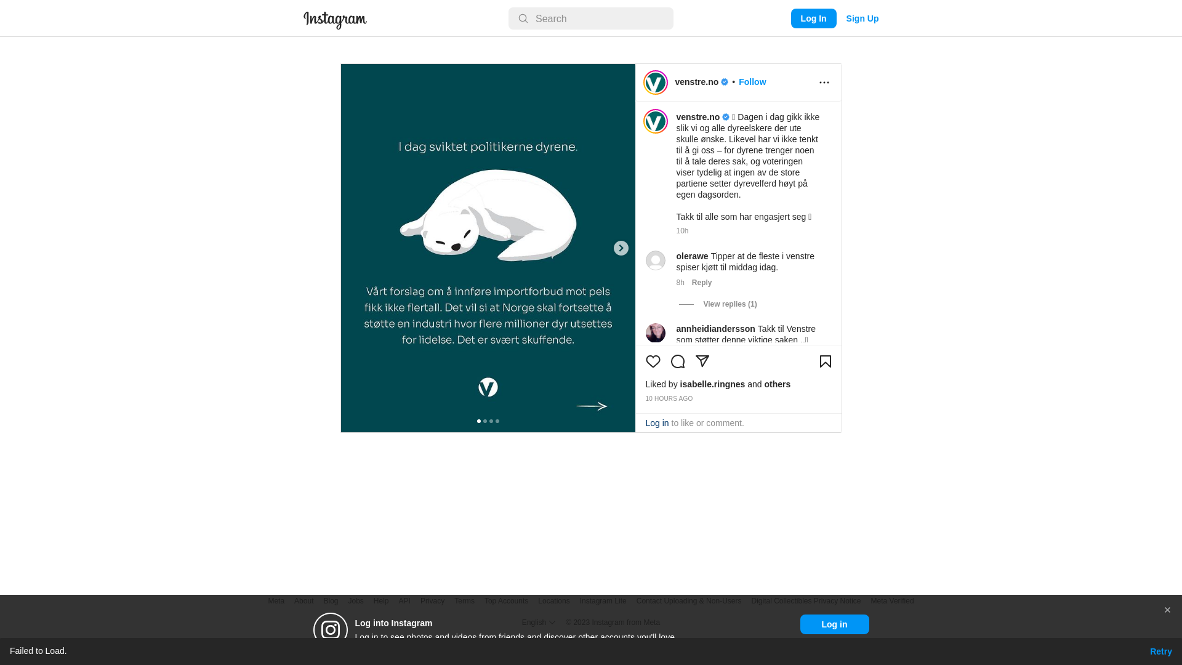This screenshot has height=665, width=1182.
Task: Open the comment bubble icon
Action: [x=677, y=361]
